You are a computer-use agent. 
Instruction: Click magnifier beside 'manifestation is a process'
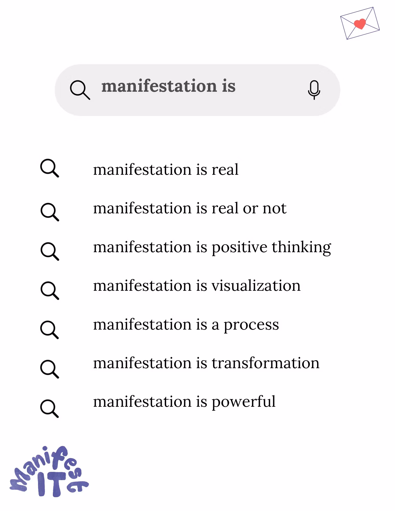point(50,330)
